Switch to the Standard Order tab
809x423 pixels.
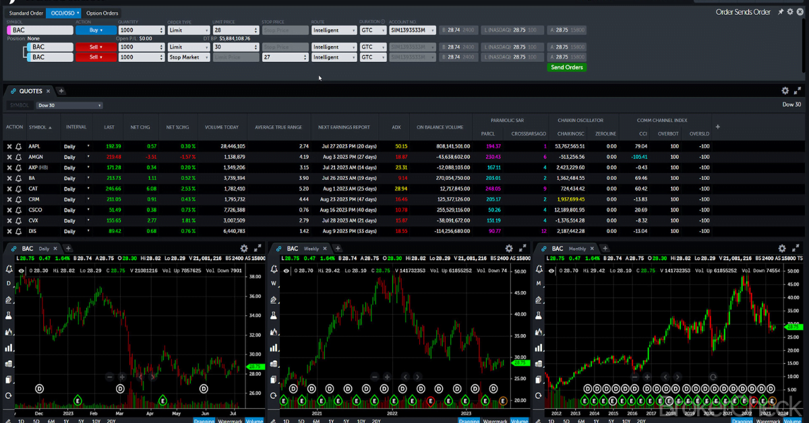[26, 12]
